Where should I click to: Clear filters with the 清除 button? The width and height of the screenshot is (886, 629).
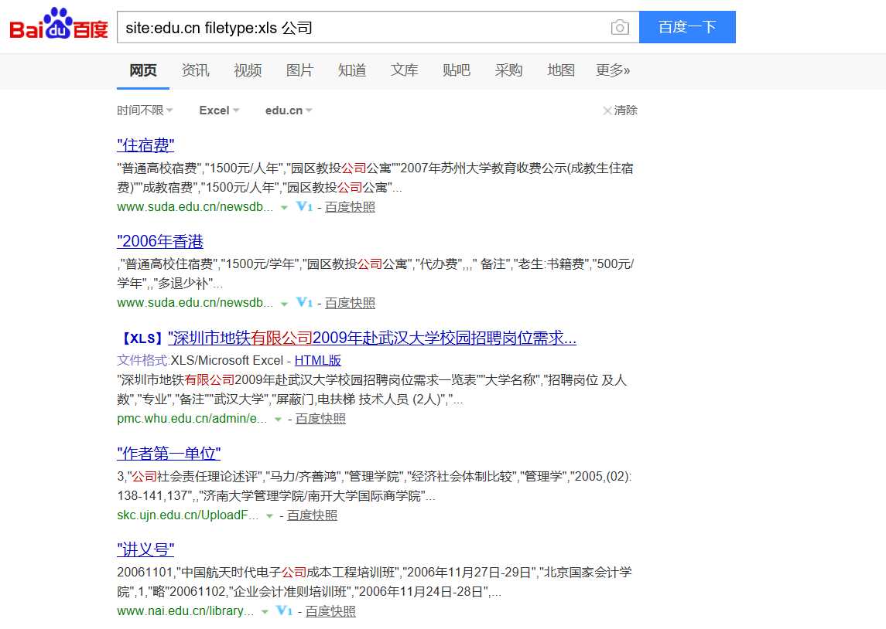point(620,110)
